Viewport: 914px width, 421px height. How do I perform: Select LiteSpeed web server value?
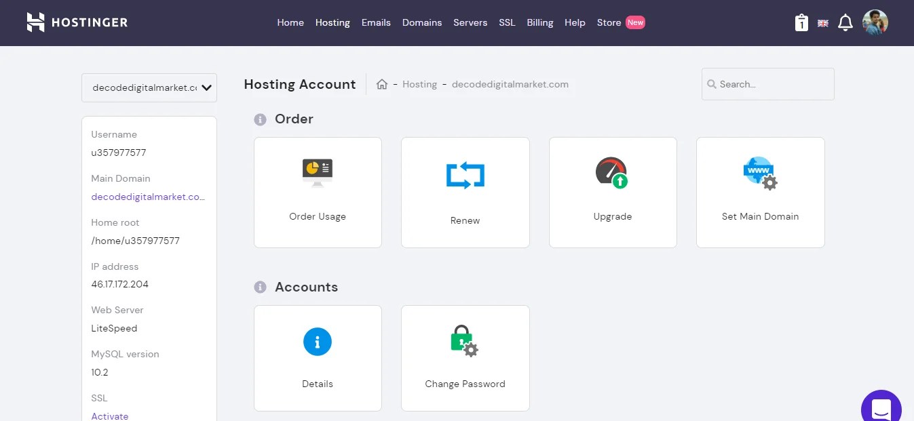114,328
